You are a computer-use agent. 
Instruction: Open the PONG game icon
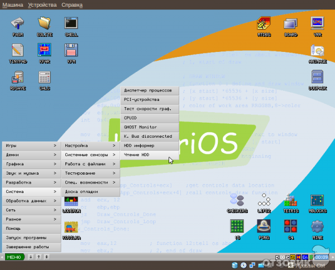pos(264,228)
